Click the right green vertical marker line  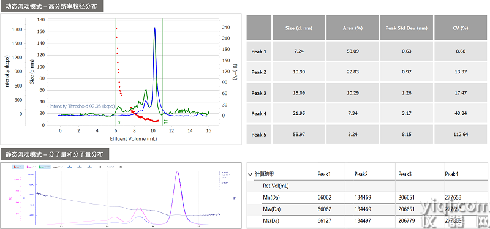click(162, 72)
